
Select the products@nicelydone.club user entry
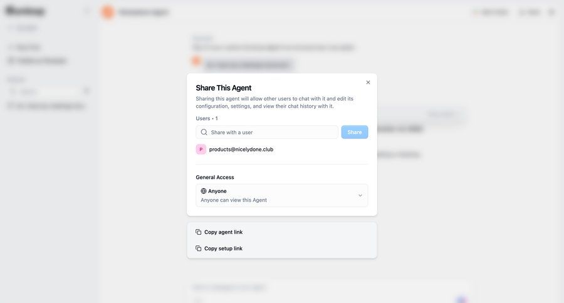[241, 150]
